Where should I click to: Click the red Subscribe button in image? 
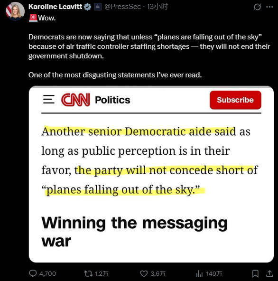point(235,100)
